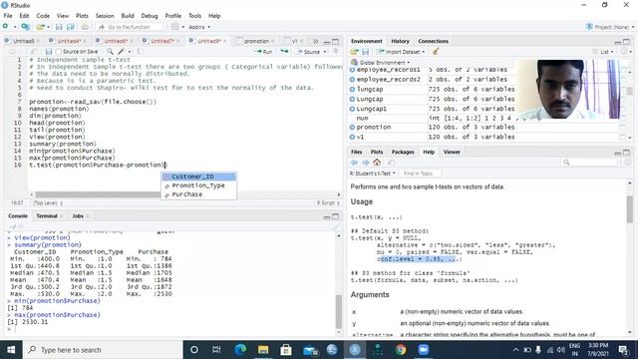The height and width of the screenshot is (359, 638).
Task: Minimize the Environment pane
Action: [618, 42]
